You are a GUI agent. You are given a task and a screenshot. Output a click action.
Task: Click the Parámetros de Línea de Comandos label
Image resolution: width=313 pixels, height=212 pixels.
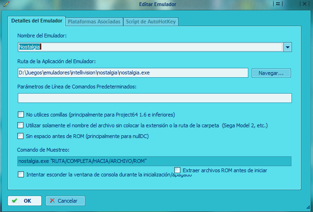(77, 87)
